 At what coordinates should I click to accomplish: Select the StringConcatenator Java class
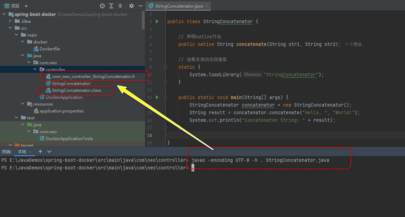click(71, 83)
